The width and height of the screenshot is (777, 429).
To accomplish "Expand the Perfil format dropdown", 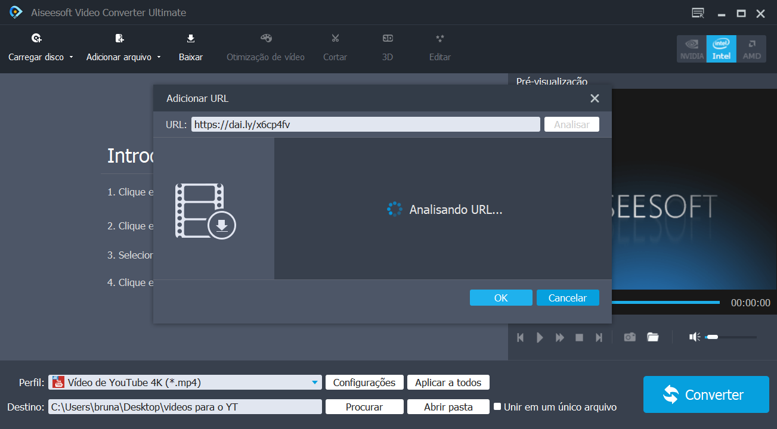I will click(315, 383).
